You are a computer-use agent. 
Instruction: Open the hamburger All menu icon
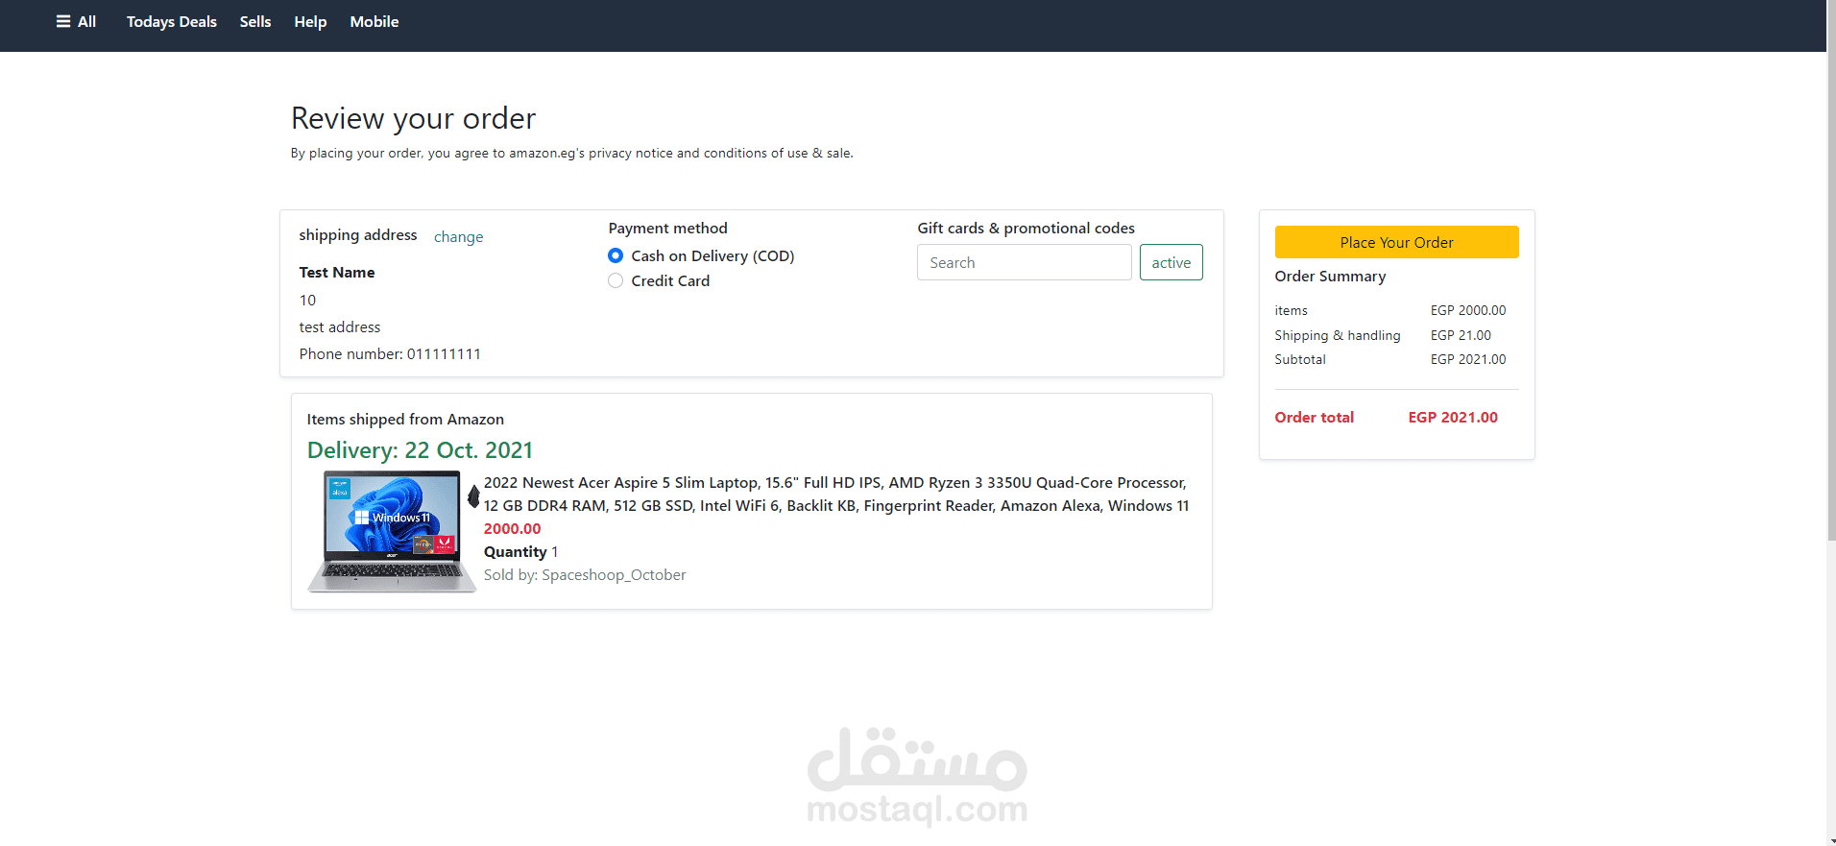(63, 21)
